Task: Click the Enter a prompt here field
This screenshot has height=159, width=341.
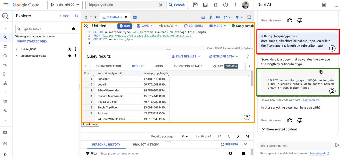Action: point(296,146)
